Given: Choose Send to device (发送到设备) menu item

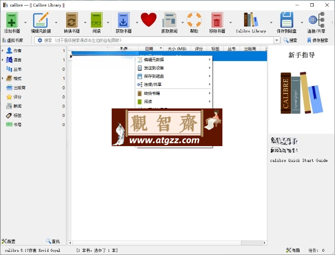Looking at the screenshot, I should 174,68.
